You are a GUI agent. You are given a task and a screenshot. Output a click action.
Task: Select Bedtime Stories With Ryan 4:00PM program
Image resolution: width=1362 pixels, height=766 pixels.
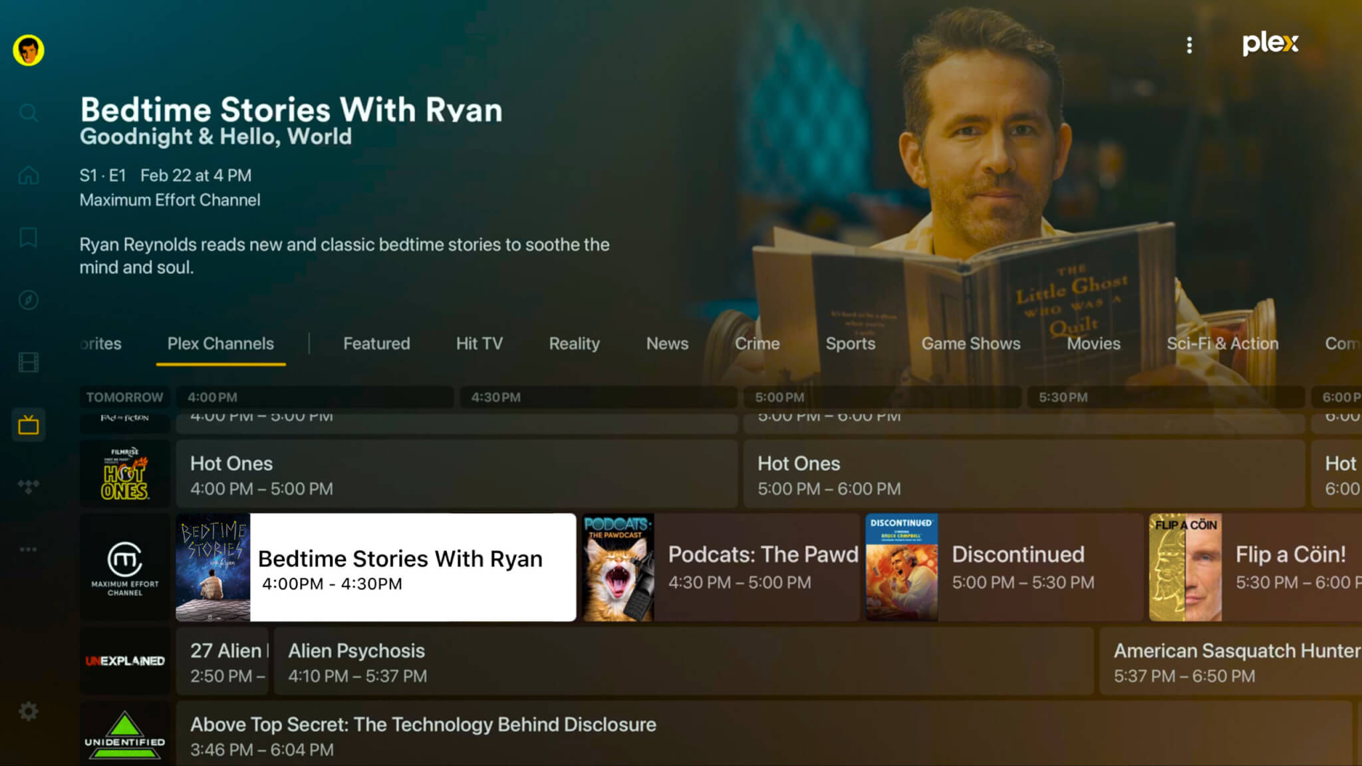376,567
